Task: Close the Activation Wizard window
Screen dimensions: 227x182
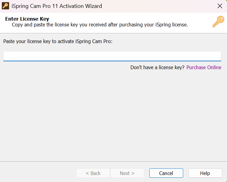Action: click(x=220, y=6)
